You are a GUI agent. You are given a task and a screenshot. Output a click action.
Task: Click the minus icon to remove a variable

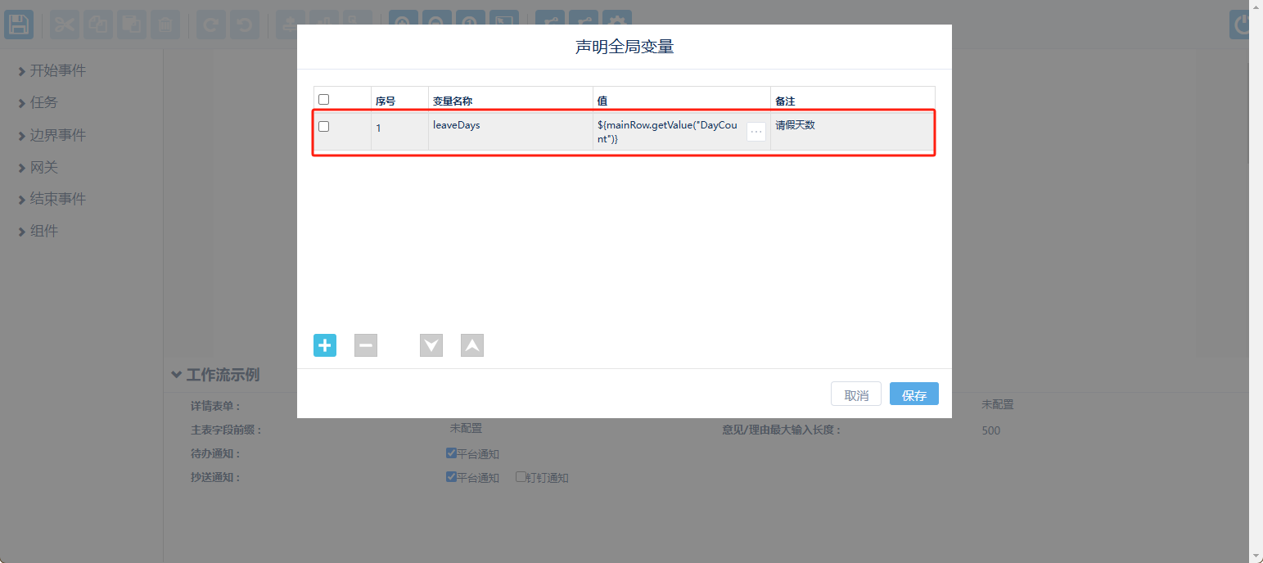(x=366, y=345)
